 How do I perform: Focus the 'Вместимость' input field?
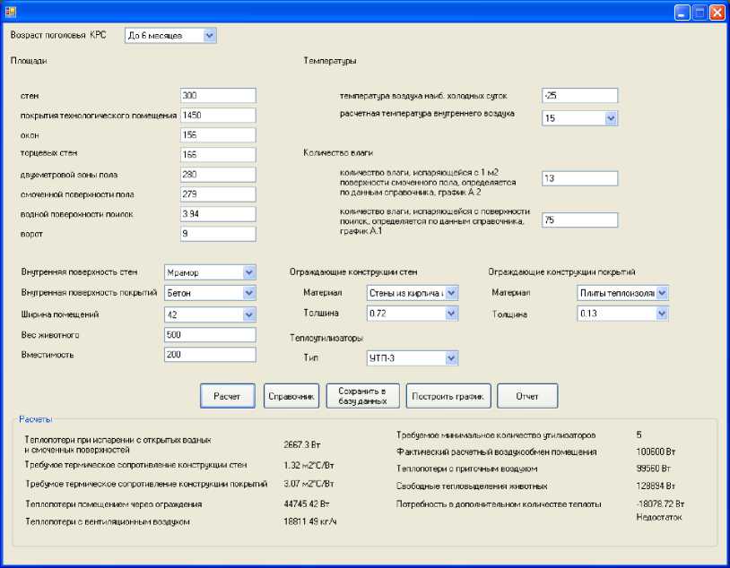[x=210, y=355]
